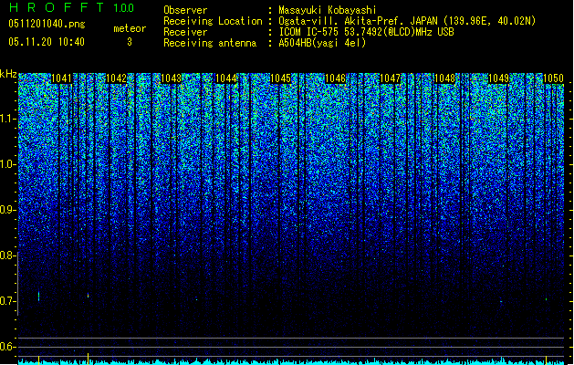Click the 'Receiver' field label
Screen dimensions: 574x365
click(185, 32)
